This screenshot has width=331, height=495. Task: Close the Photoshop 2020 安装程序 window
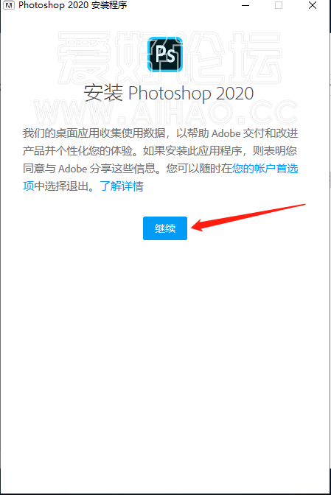[313, 5]
